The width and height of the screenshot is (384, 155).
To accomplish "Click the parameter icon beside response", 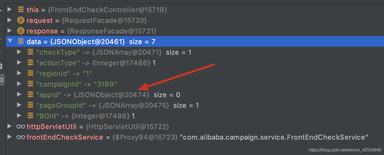I will [21, 31].
